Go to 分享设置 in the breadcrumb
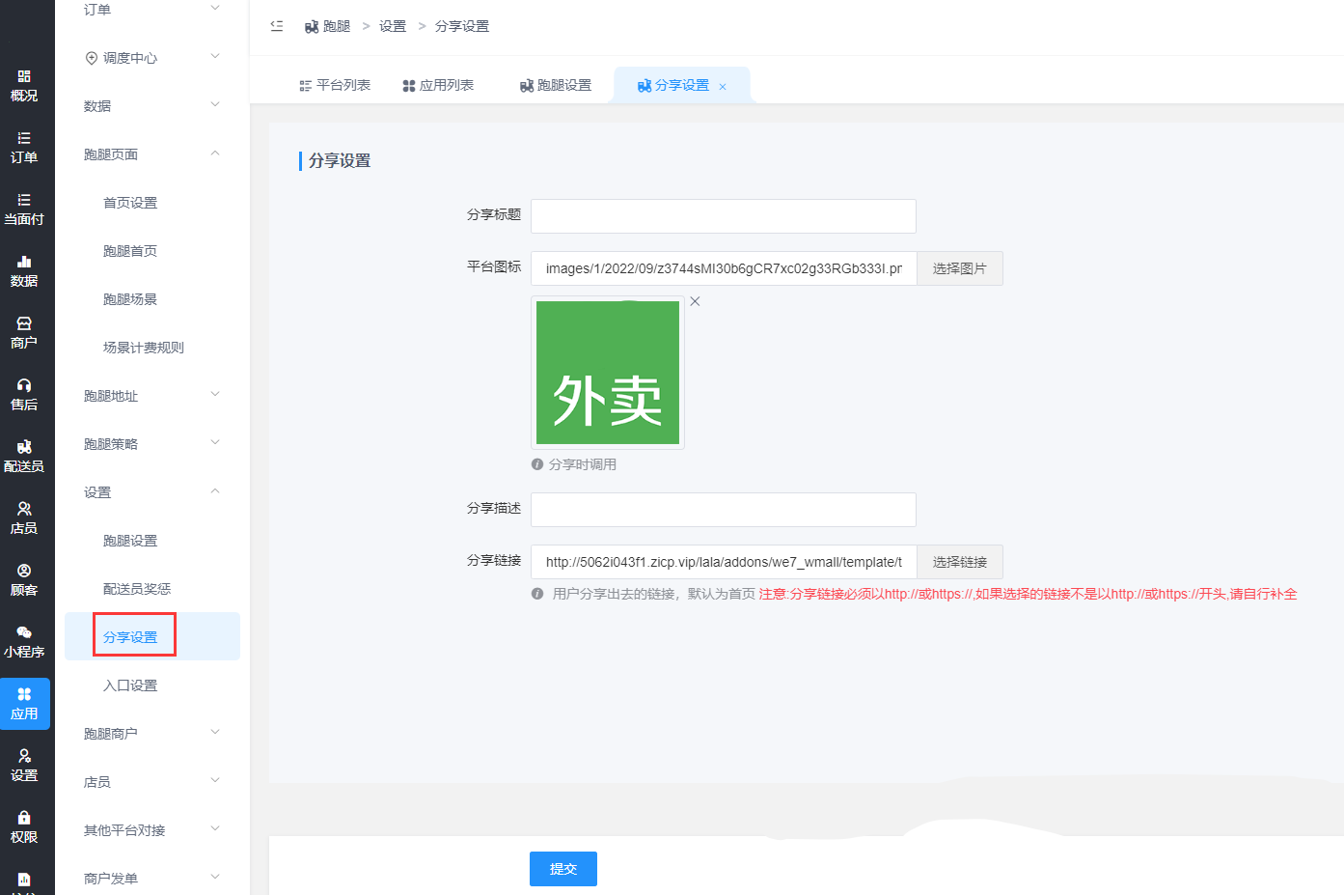The image size is (1344, 895). point(462,26)
